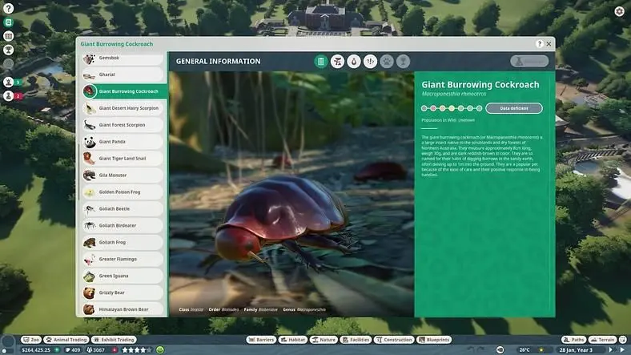Select Himalayan Brown Bear entry
This screenshot has width=631, height=355.
click(123, 309)
